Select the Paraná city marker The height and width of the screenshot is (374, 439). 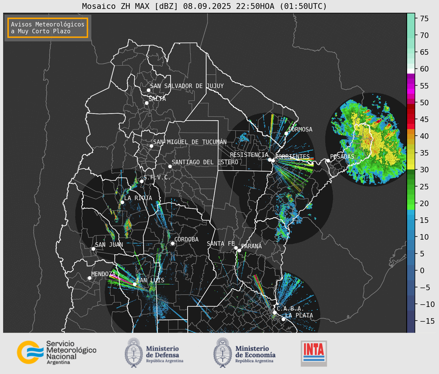[x=239, y=250]
